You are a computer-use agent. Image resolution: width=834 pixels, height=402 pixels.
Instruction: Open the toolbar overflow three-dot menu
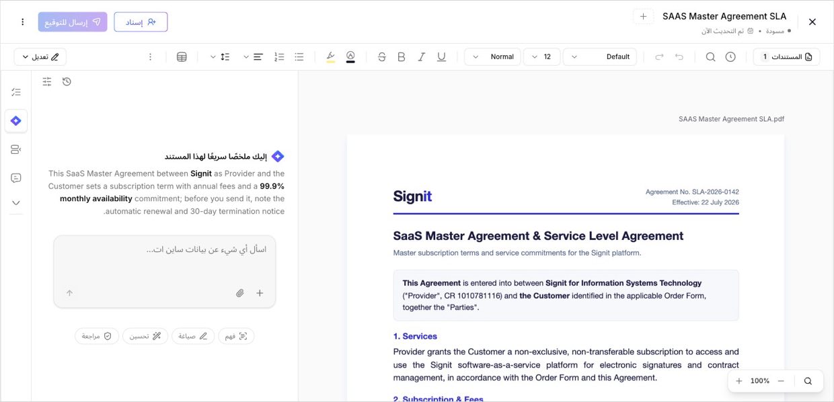(150, 57)
